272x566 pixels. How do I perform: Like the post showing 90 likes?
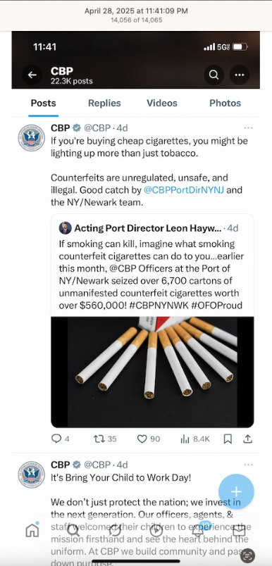(x=149, y=439)
